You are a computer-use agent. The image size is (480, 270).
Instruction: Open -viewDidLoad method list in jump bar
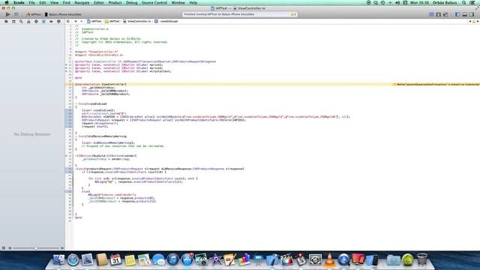pos(166,22)
